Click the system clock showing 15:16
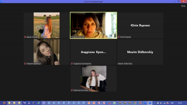This screenshot has width=187, height=105. [180, 103]
